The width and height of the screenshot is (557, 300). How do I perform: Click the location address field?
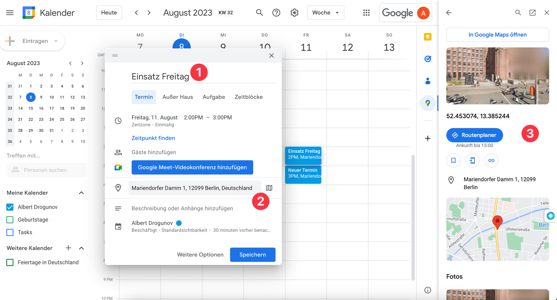click(x=195, y=188)
